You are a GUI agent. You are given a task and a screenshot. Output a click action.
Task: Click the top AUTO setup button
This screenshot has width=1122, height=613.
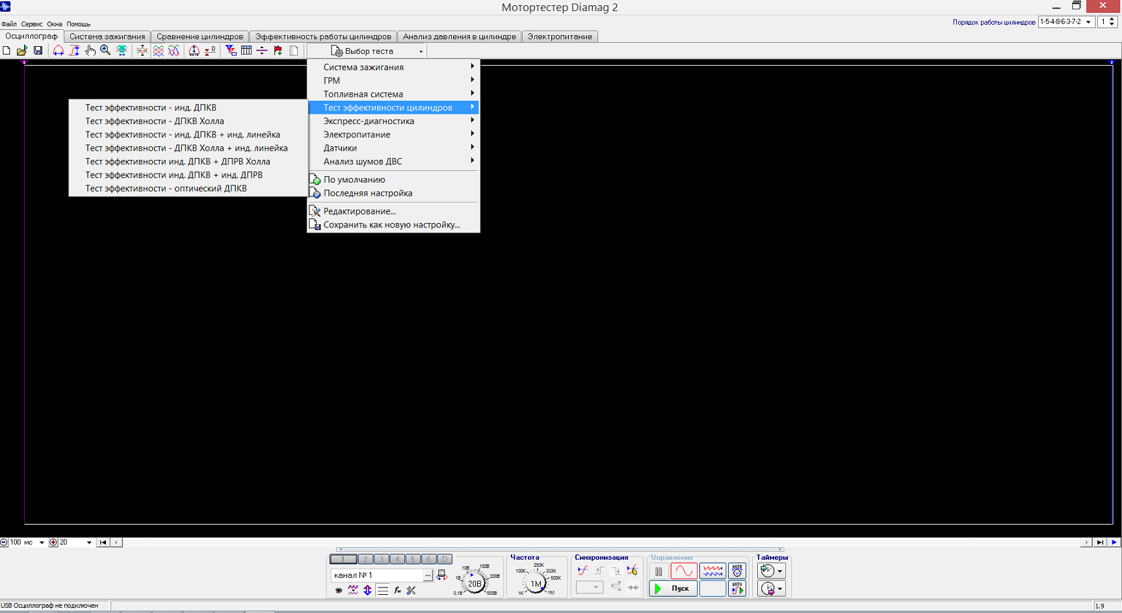(x=737, y=571)
